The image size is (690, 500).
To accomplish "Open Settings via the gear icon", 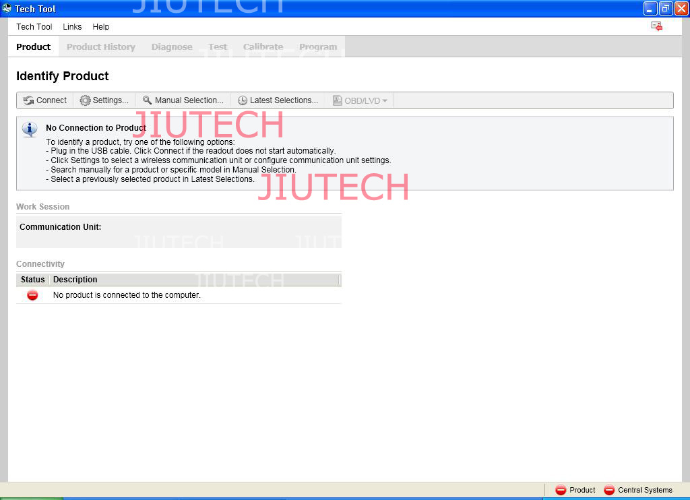I will tap(85, 100).
